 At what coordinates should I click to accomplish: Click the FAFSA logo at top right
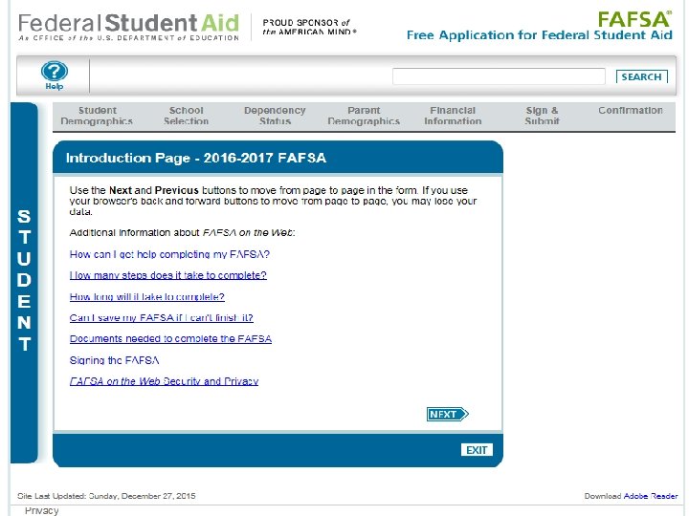point(634,19)
